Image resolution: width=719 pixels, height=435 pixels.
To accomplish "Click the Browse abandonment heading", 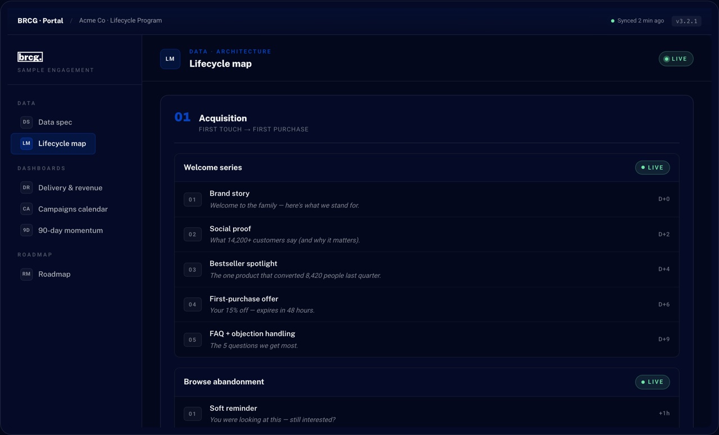I will (224, 382).
